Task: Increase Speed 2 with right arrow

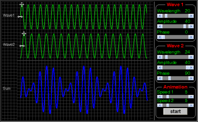Action: 191,105
